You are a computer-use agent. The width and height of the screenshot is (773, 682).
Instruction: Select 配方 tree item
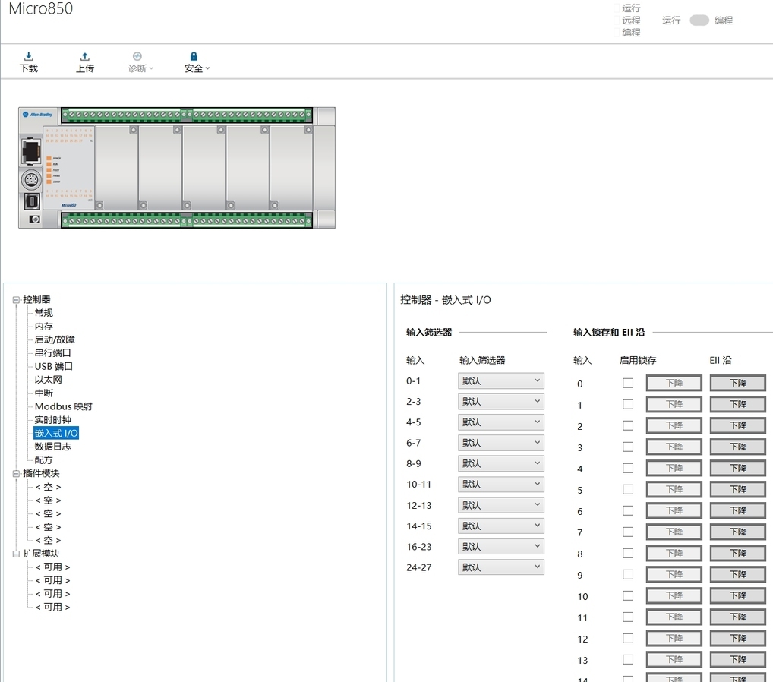[x=43, y=459]
